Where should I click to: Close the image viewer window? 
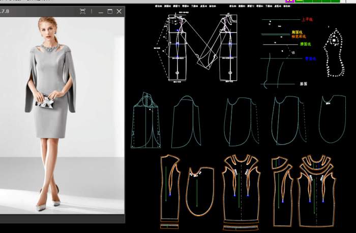tap(120, 11)
